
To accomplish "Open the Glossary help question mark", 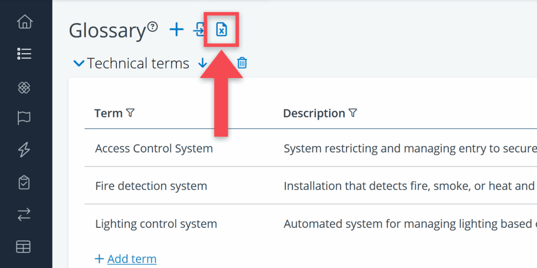I will (152, 26).
